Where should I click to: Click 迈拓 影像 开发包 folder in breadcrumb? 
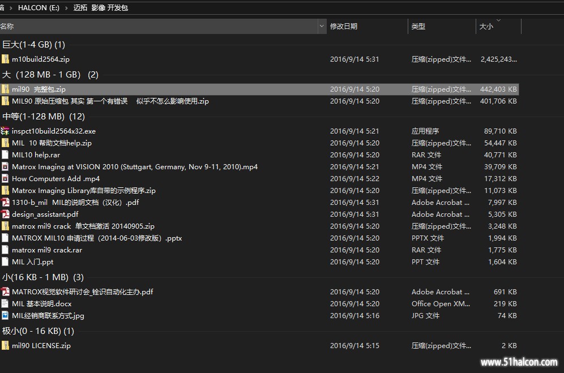click(x=101, y=8)
